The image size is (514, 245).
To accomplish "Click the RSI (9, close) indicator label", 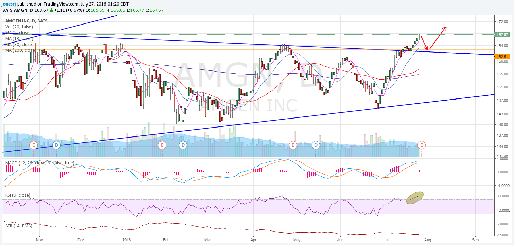I will (x=17, y=196).
